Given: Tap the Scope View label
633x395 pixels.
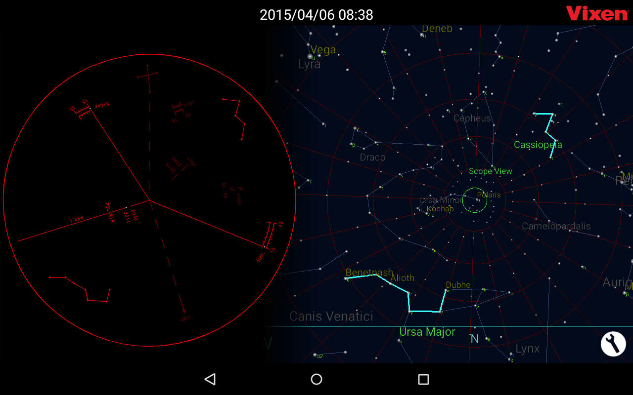Looking at the screenshot, I should pyautogui.click(x=491, y=171).
